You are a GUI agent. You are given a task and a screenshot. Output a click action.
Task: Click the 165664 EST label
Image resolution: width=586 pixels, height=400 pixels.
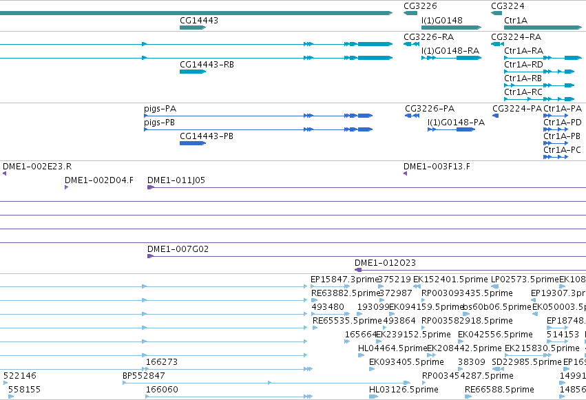pyautogui.click(x=361, y=335)
